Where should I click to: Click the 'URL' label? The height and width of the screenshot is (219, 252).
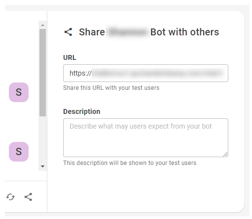coord(70,57)
